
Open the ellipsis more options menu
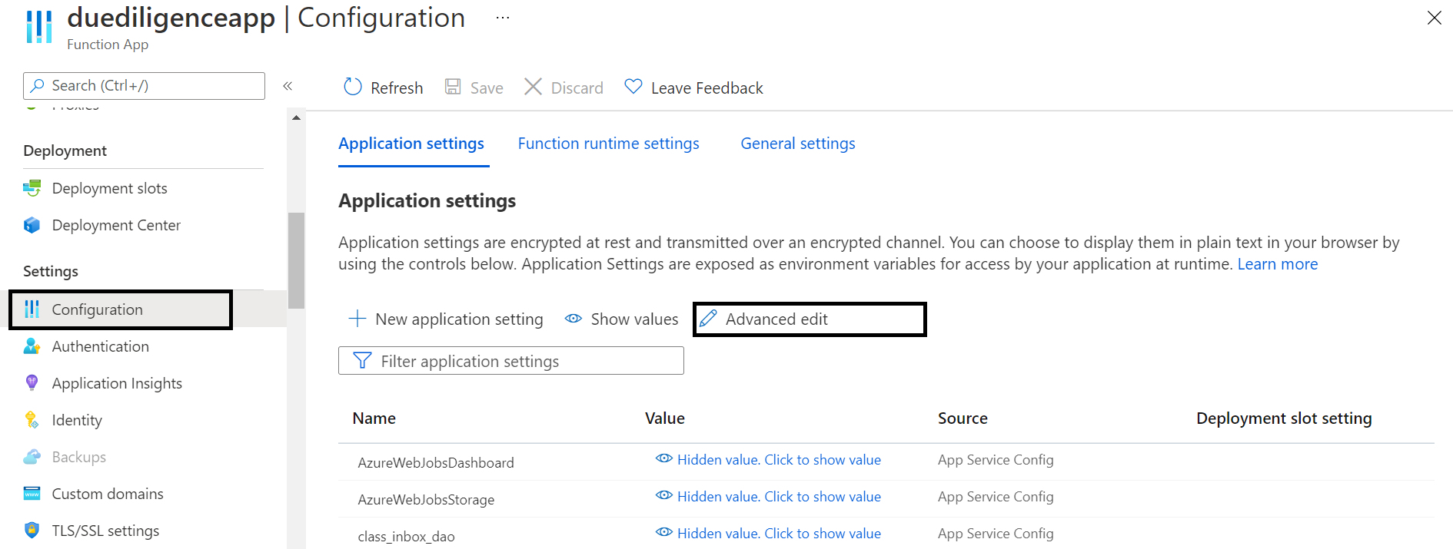click(502, 18)
